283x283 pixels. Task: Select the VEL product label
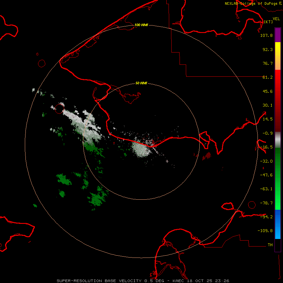coord(276,19)
